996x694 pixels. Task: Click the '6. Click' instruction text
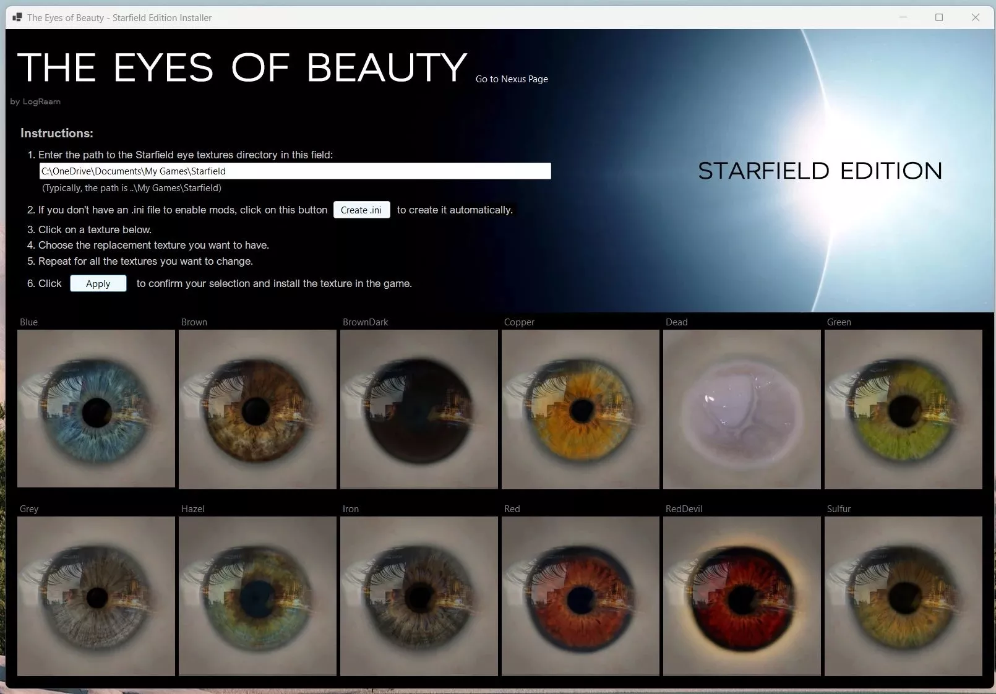[45, 283]
